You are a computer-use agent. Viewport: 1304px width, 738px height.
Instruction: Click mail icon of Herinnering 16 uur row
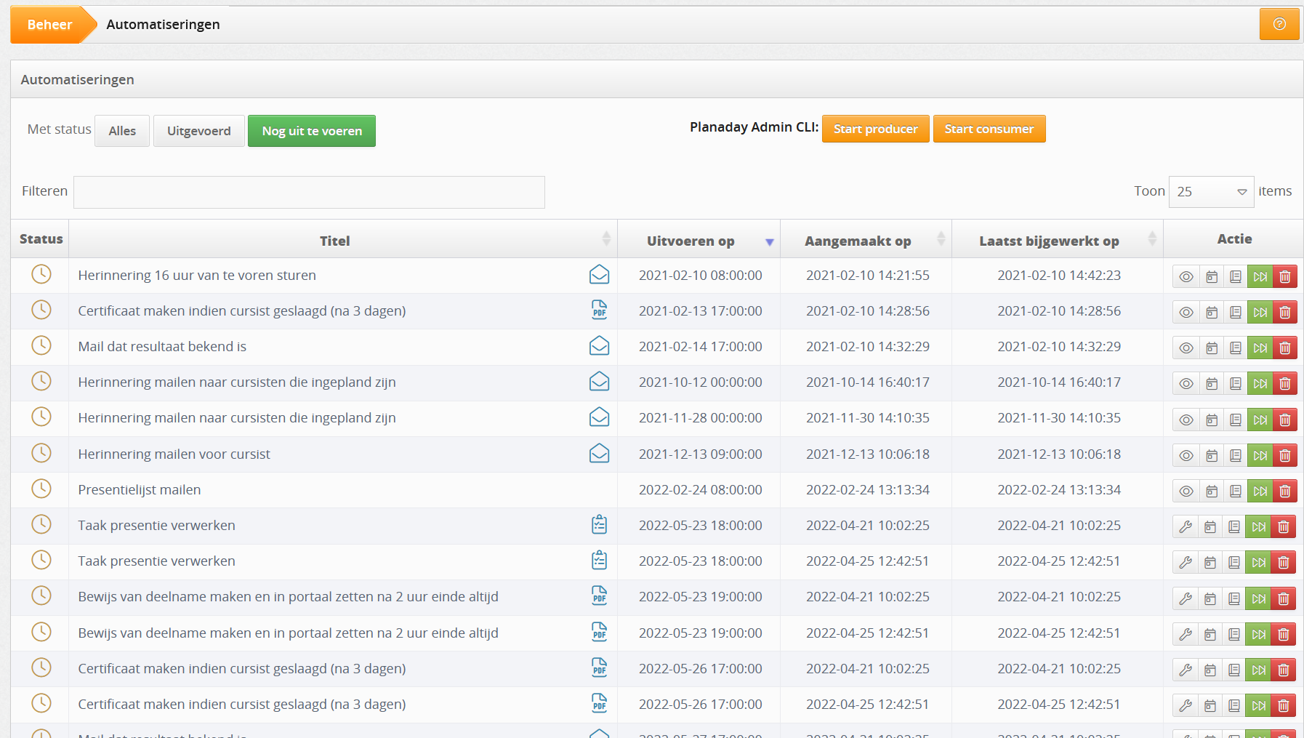599,275
